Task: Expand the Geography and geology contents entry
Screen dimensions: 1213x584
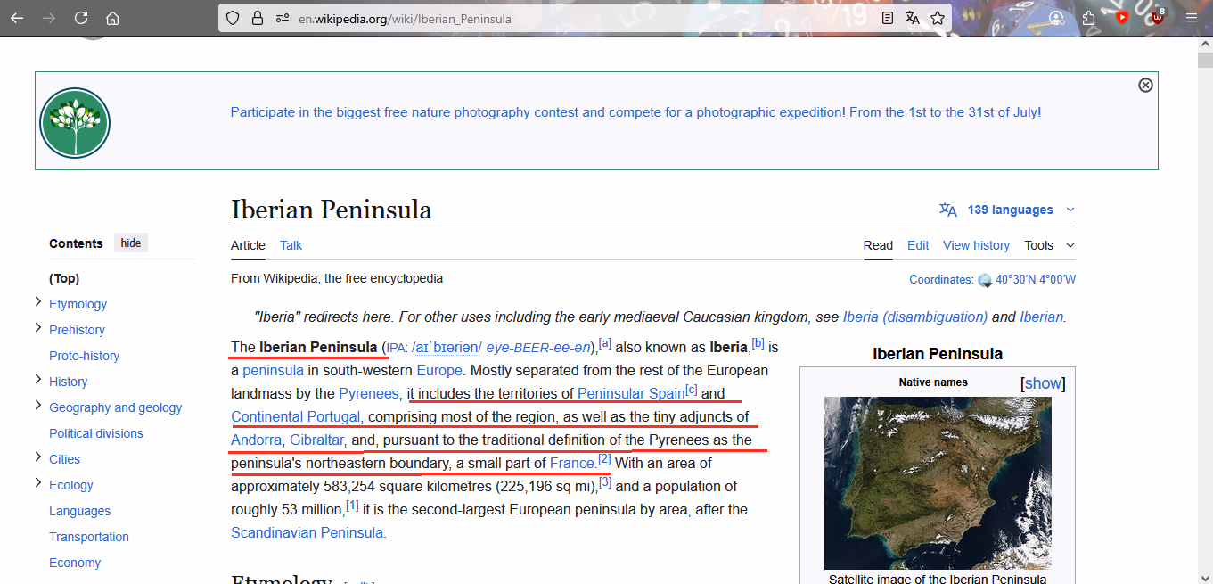Action: [x=38, y=407]
